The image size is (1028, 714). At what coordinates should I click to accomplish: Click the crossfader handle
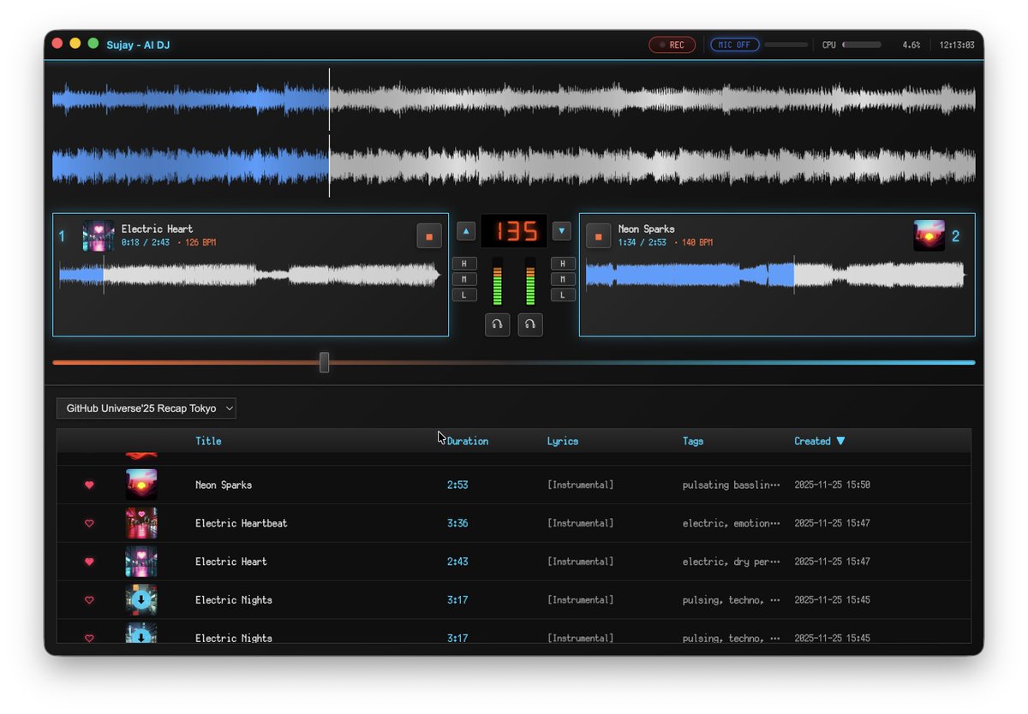[325, 363]
